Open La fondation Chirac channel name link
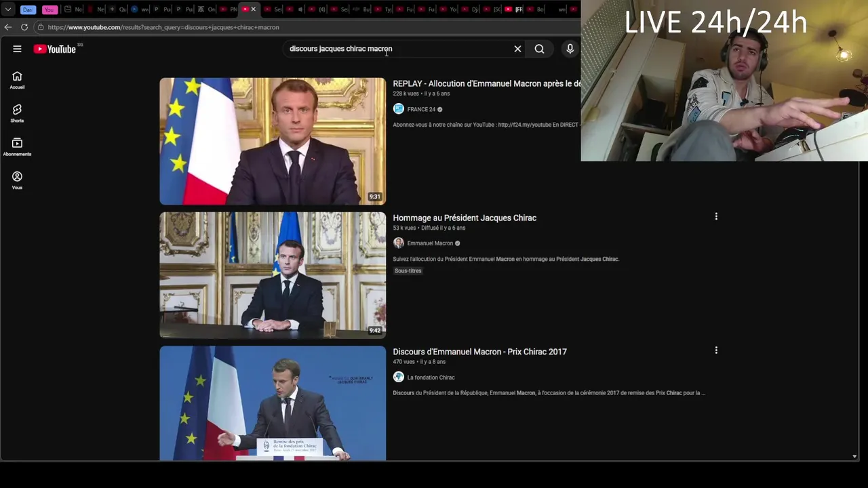Screen dimensions: 868x488 [x=431, y=378]
